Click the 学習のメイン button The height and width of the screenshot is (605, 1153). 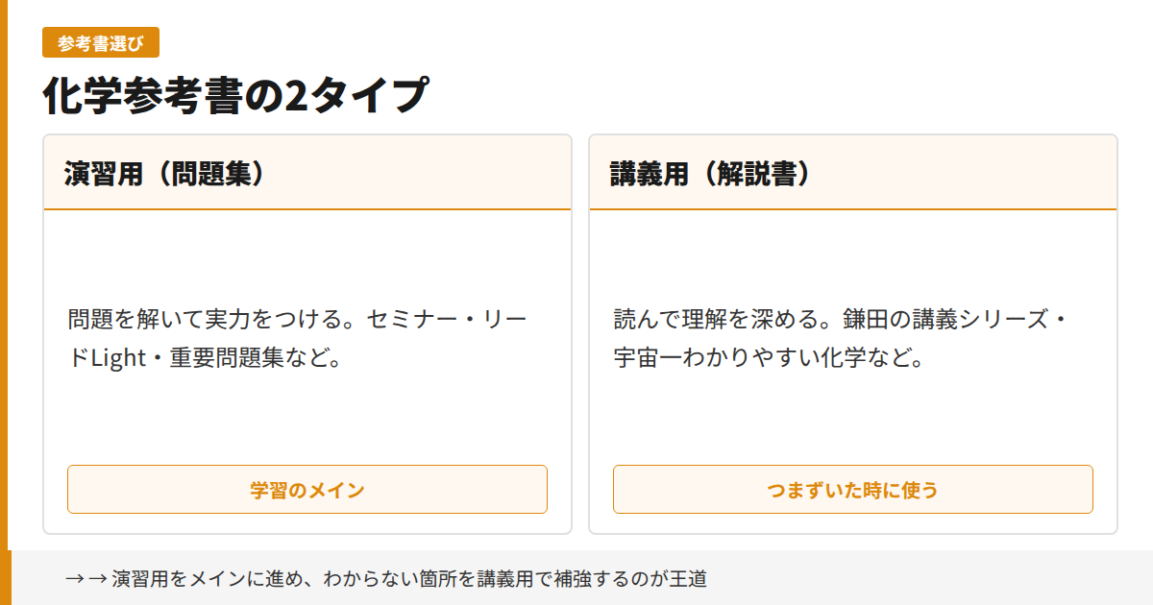tap(307, 489)
